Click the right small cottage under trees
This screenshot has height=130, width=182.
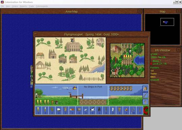coord(73,59)
